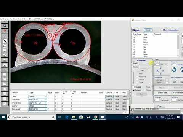
Task: Open Task View from taskbar
Action: pos(59,117)
